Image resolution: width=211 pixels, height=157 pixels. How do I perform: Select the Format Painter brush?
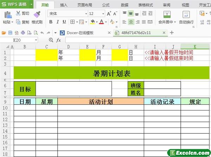click(37, 14)
